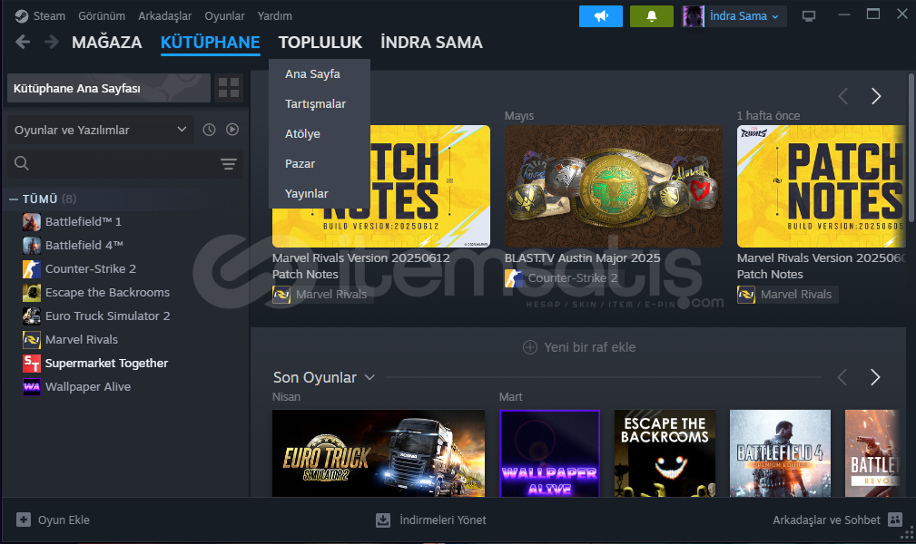Open the Oyunlar menu

coord(224,15)
